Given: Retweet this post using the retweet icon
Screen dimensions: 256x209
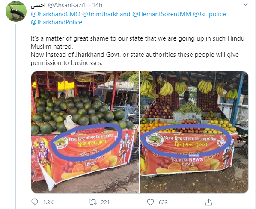Looking at the screenshot, I should [x=92, y=202].
